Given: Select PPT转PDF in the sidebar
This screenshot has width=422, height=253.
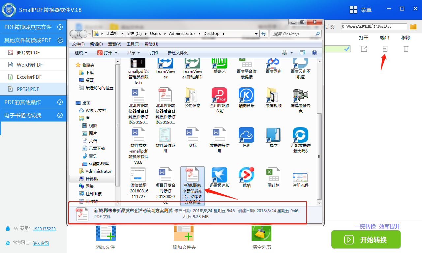Looking at the screenshot, I should point(33,89).
